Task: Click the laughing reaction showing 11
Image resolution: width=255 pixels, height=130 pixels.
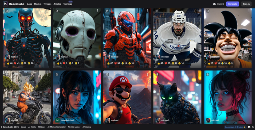Action: tap(174, 63)
